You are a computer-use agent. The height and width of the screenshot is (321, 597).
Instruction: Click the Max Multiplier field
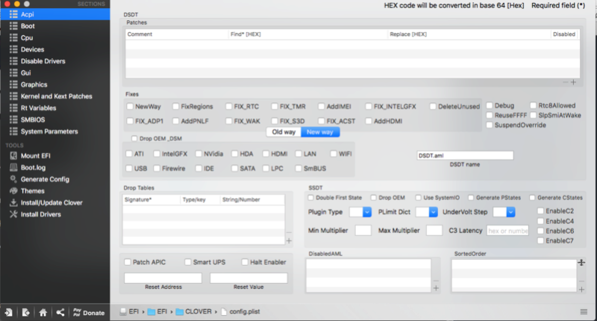434,231
